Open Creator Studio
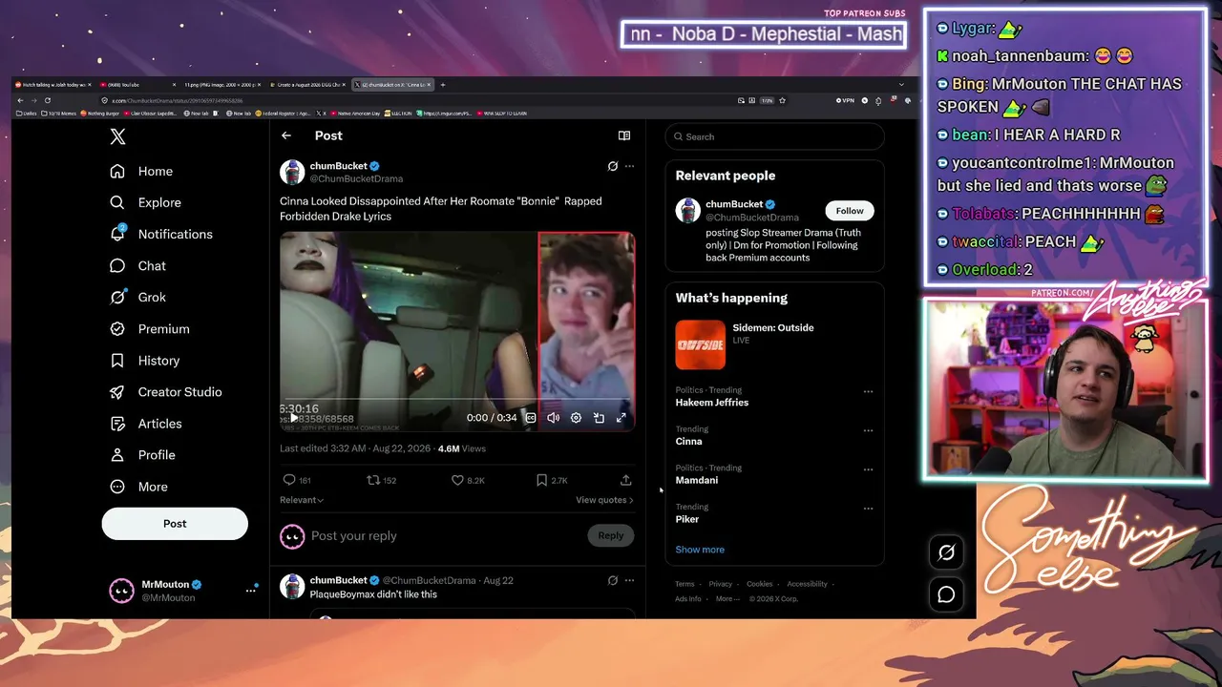Image resolution: width=1222 pixels, height=687 pixels. (166, 392)
